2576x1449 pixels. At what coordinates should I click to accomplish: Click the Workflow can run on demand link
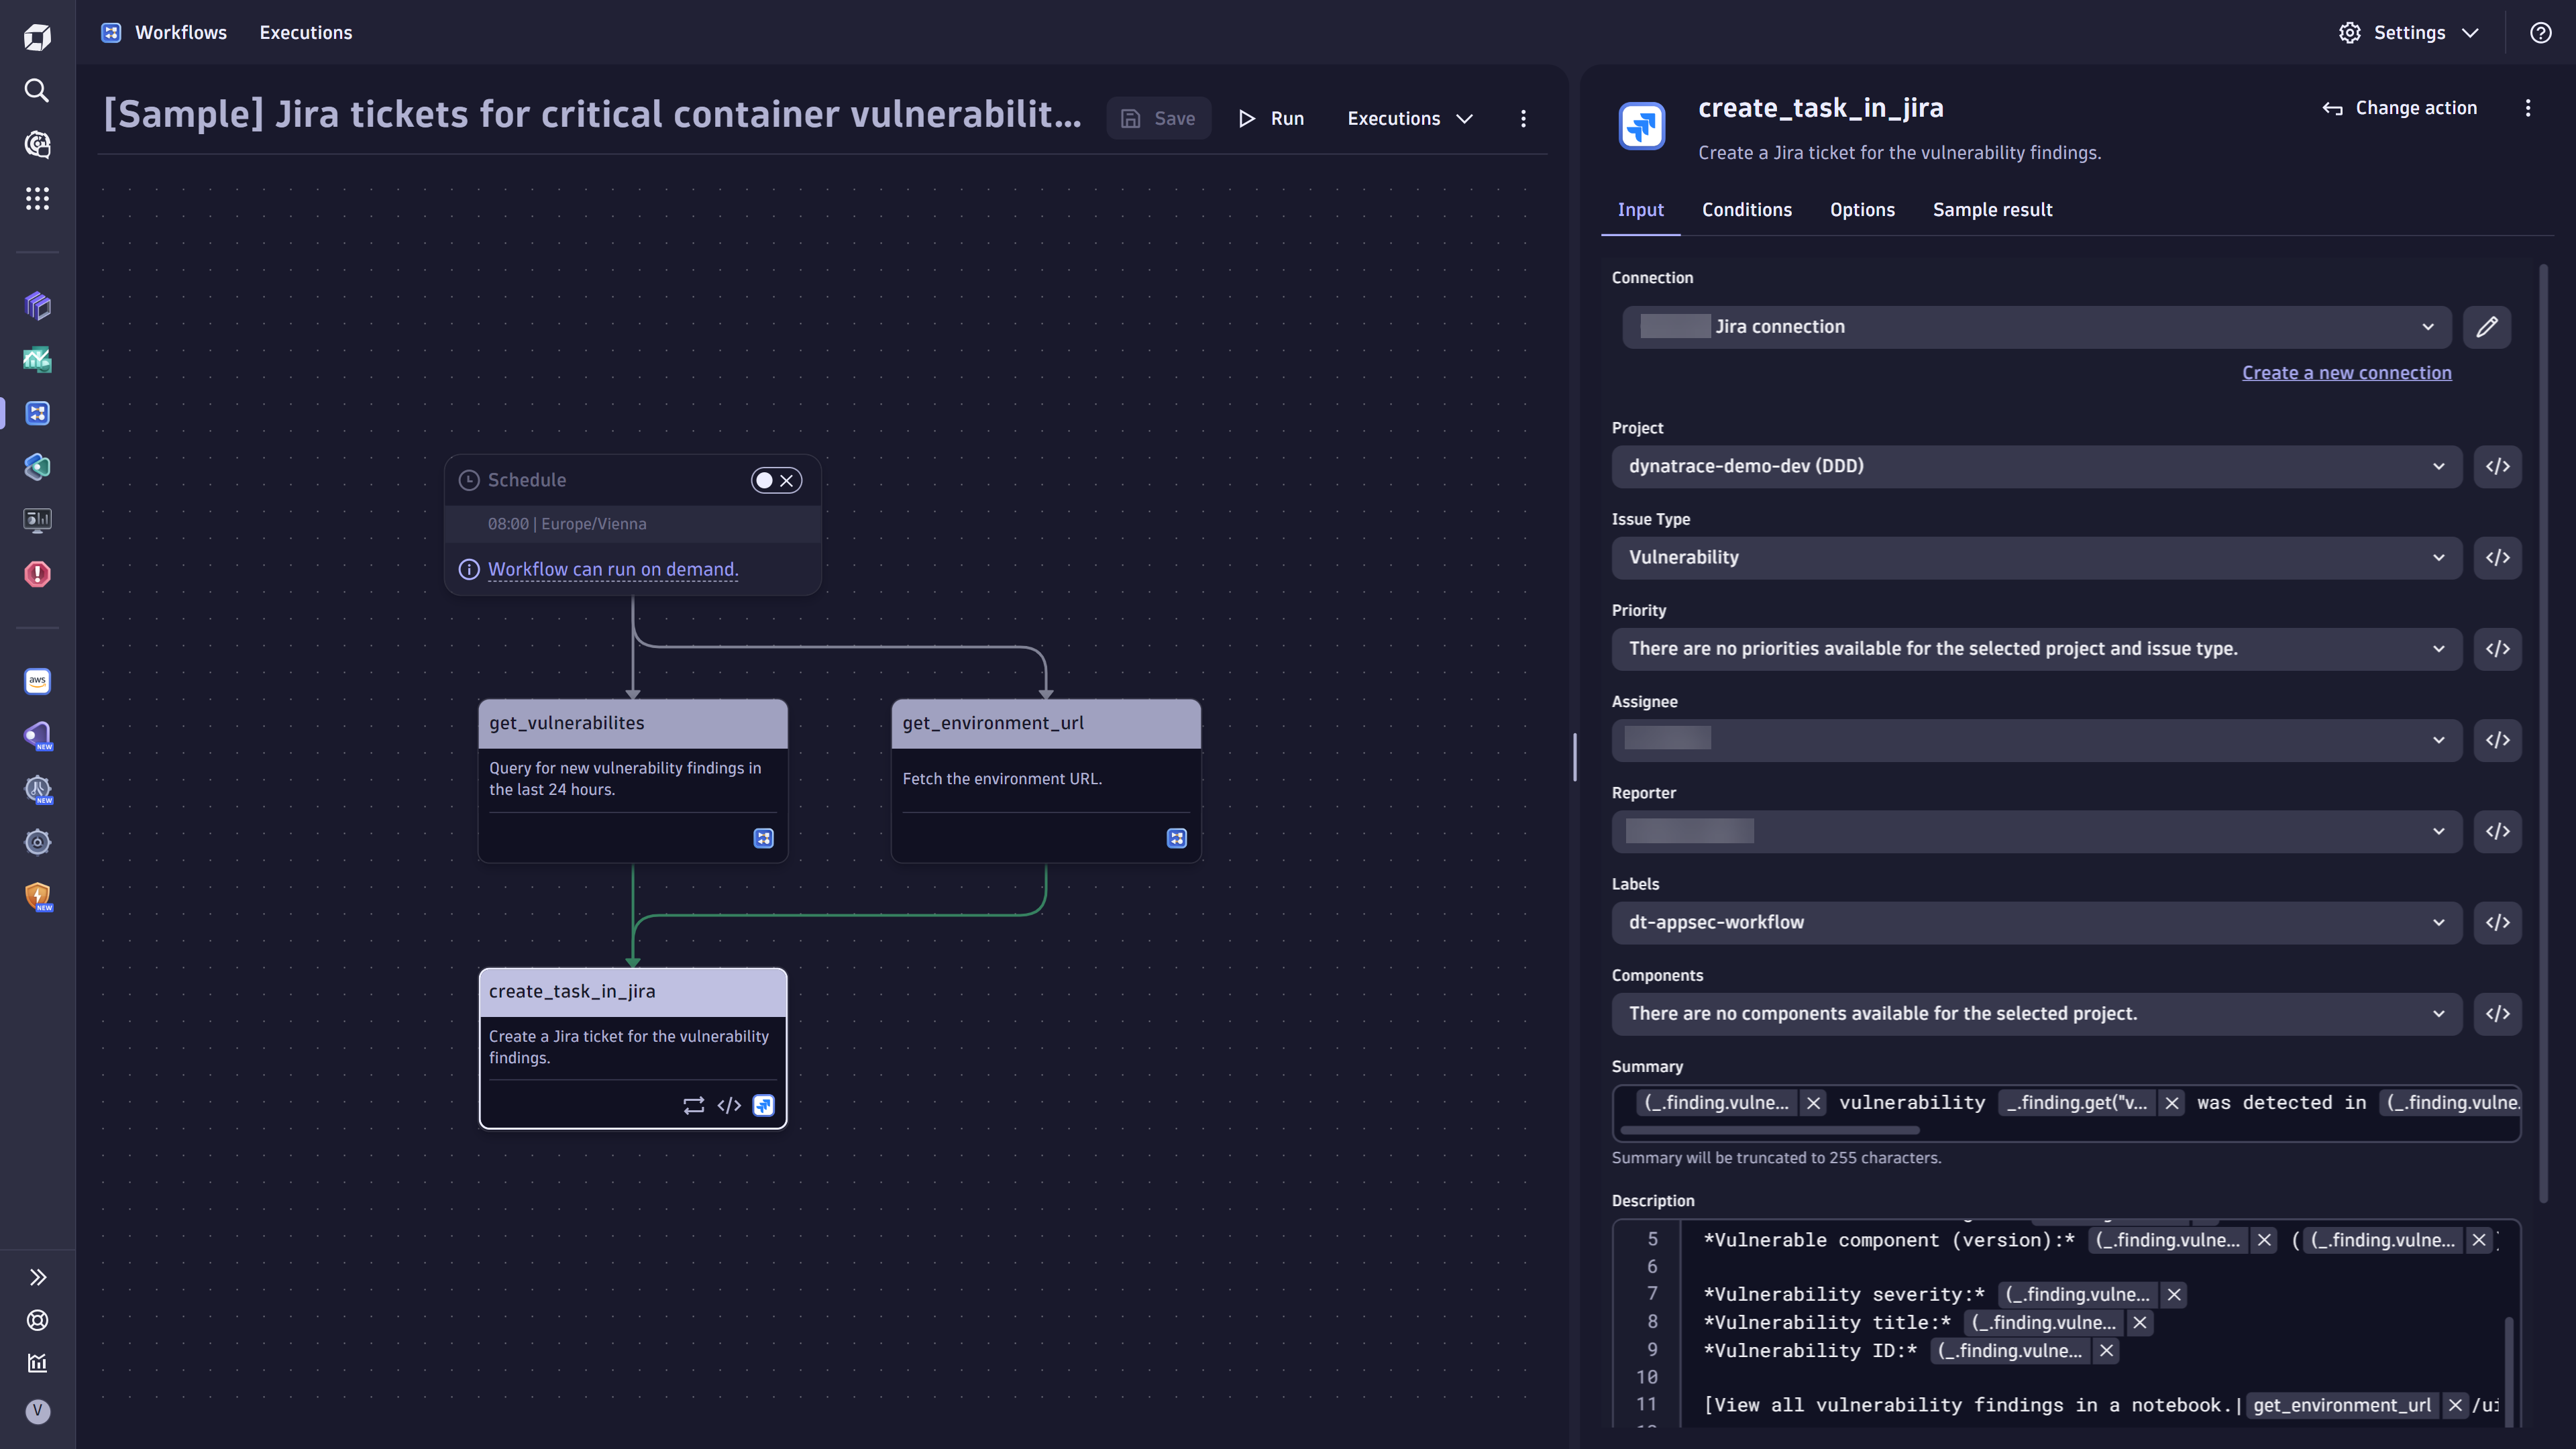point(613,569)
